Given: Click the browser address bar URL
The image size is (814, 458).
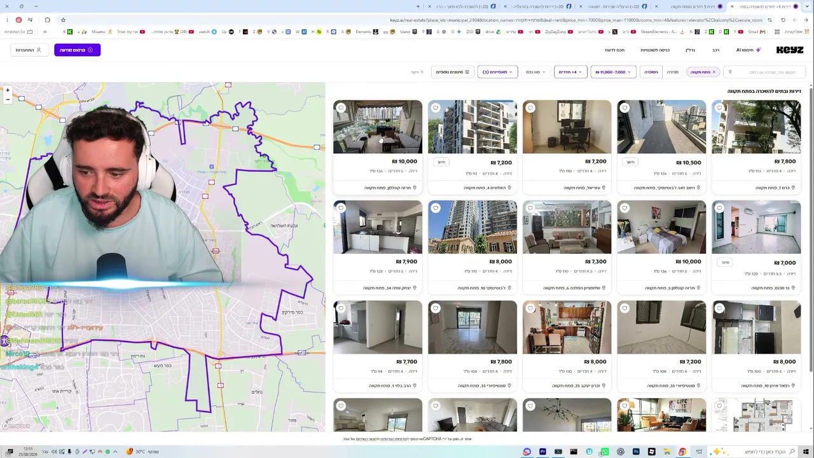Looking at the screenshot, I should click(x=576, y=20).
